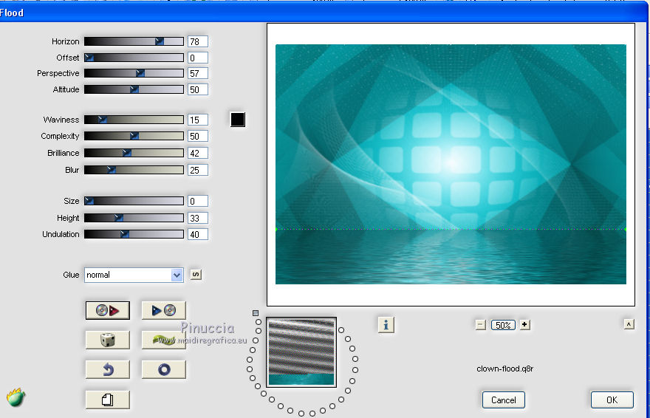Screen dimensions: 650x418
Task: Click the Undulation value field 40
Action: [x=198, y=234]
